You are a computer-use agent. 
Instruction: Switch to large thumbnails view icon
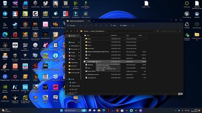click(x=182, y=94)
